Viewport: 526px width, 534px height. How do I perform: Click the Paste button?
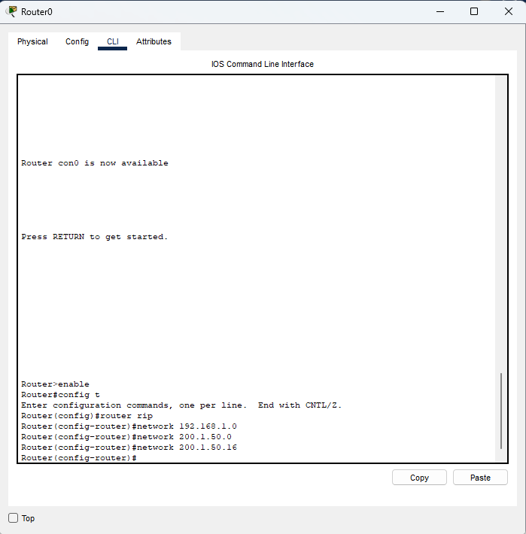480,478
